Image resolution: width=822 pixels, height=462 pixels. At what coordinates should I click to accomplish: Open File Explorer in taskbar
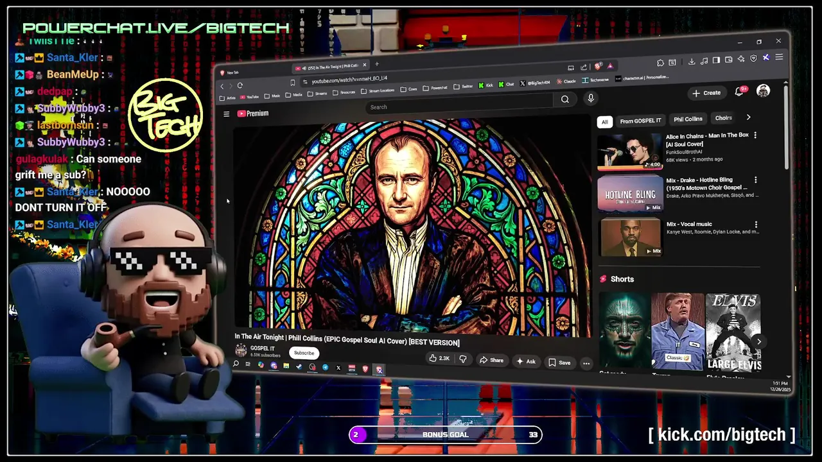(x=286, y=366)
